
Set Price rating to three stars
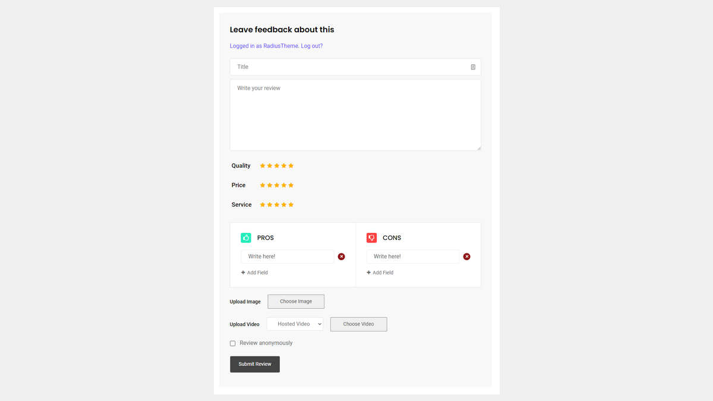[277, 185]
